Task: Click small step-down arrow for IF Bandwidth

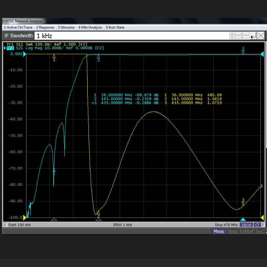Action: coord(232,38)
